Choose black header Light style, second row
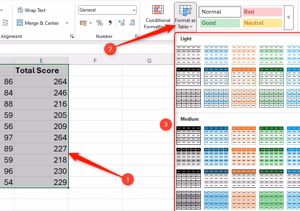Viewport: 300px width, 211px height. [188, 77]
